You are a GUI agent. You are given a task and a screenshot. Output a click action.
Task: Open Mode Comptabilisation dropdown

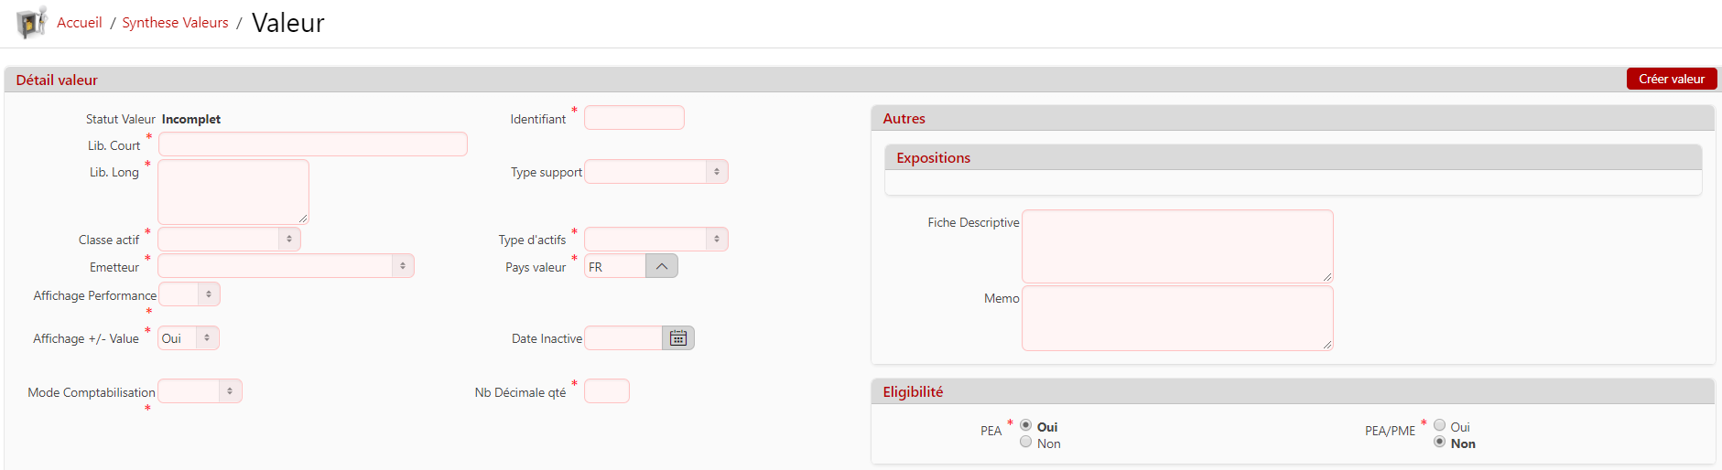click(x=200, y=391)
